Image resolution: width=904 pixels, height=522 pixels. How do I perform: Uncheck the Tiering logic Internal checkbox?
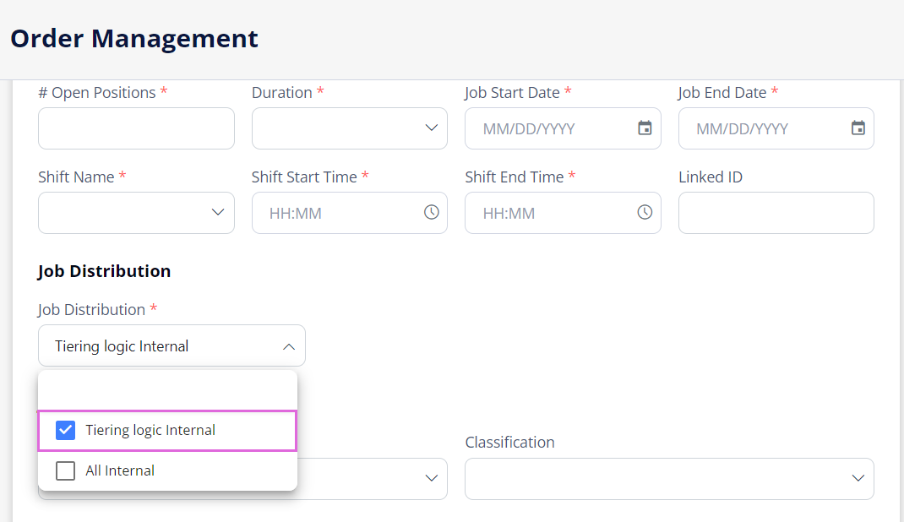(65, 430)
